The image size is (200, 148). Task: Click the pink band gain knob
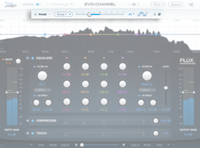[67, 66]
